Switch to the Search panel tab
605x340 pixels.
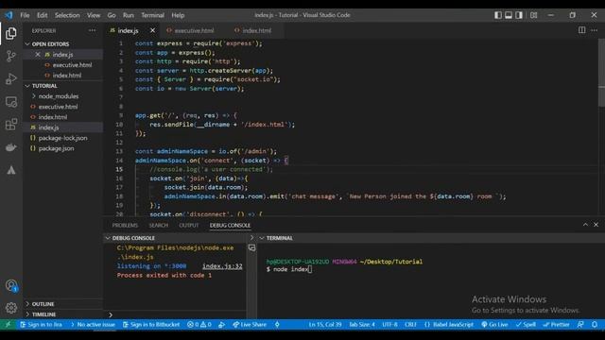tap(158, 225)
